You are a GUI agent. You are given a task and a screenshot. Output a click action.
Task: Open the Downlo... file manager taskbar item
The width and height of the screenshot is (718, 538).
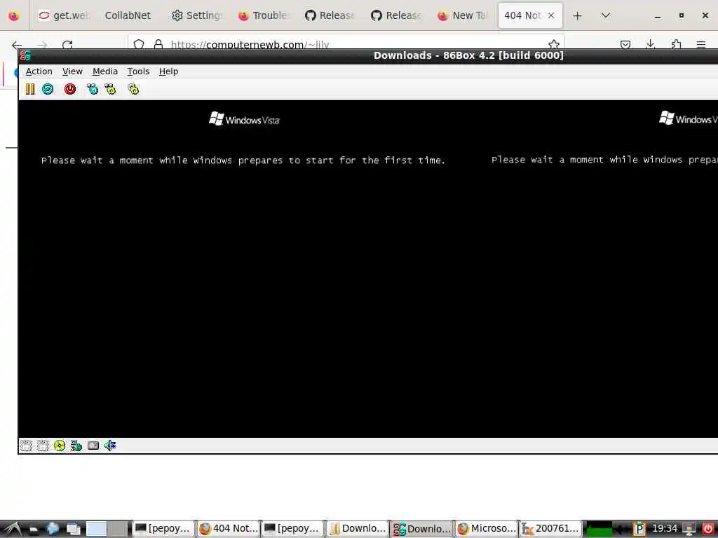click(x=357, y=529)
